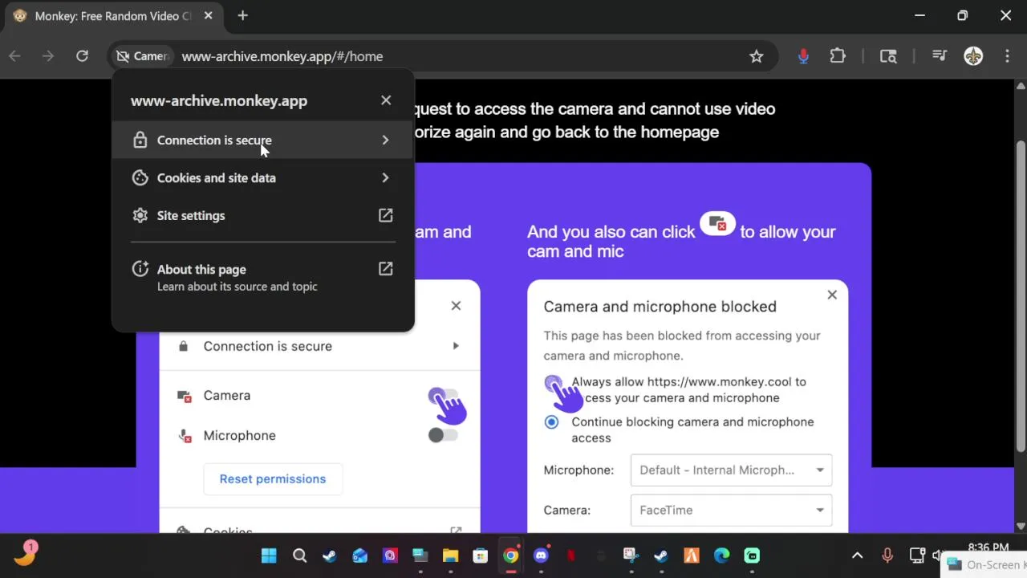Image resolution: width=1027 pixels, height=578 pixels.
Task: Click the Chrome icon in the taskbar
Action: 510,556
